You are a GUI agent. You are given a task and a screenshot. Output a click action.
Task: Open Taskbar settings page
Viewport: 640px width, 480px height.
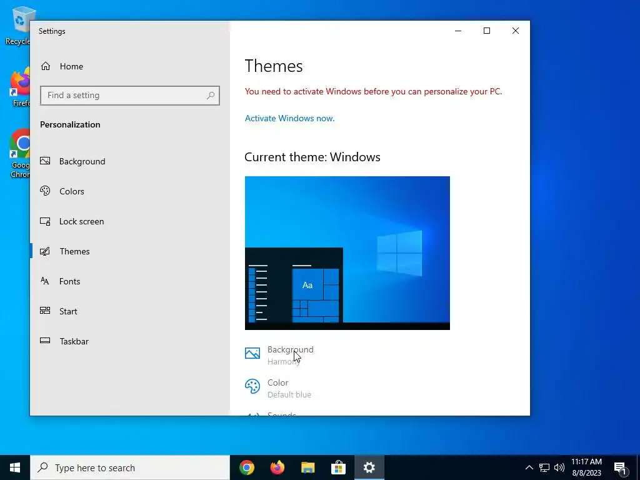point(130,341)
